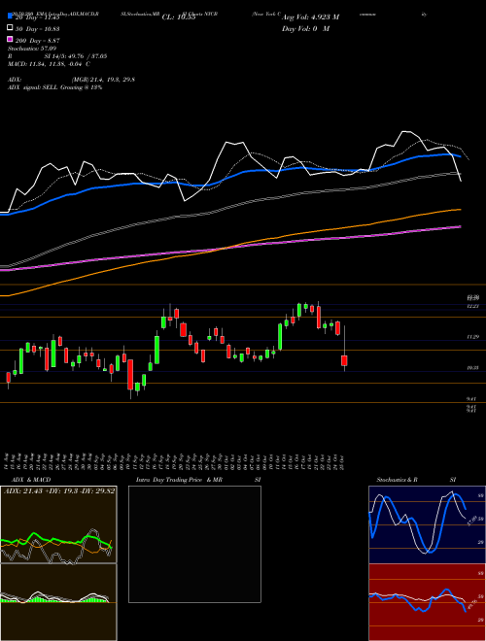Screen dimensions: 486x641
Task: Click the 'ADX signal: SELL' status text
Action: pyautogui.click(x=33, y=87)
